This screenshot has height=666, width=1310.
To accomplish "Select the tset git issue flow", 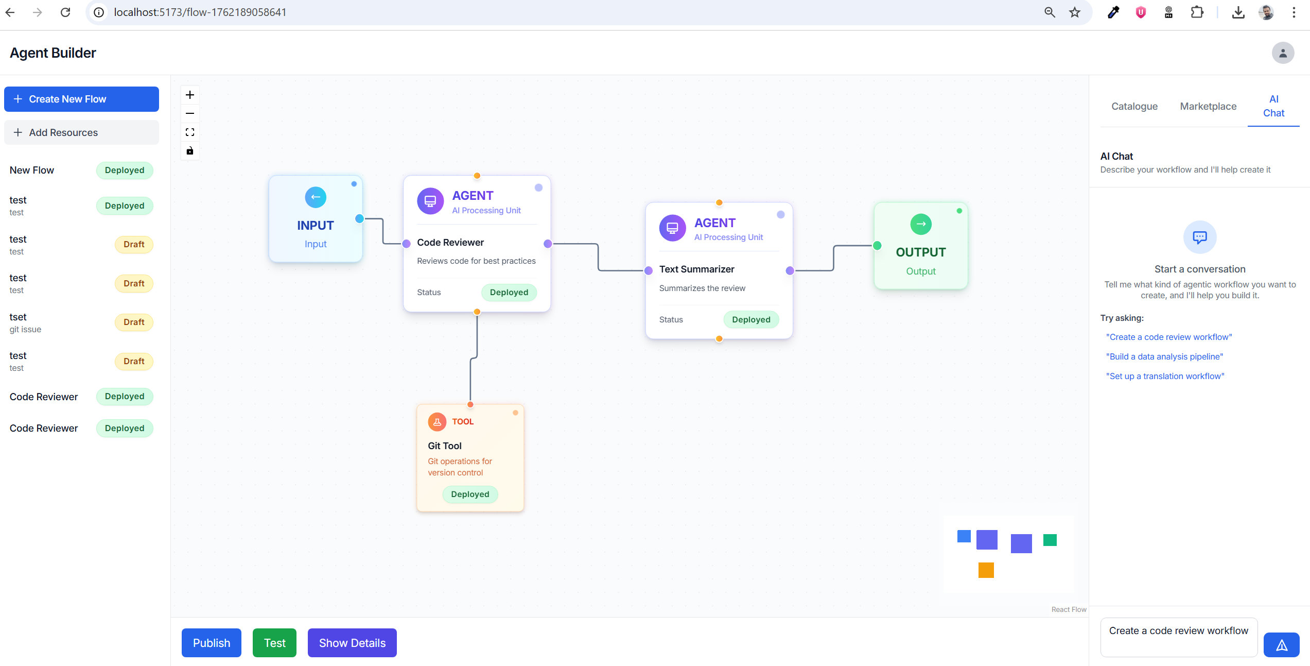I will coord(81,322).
